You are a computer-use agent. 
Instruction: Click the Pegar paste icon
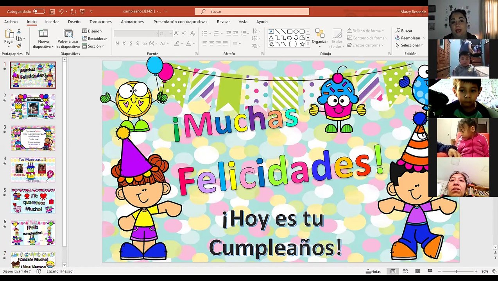9,34
